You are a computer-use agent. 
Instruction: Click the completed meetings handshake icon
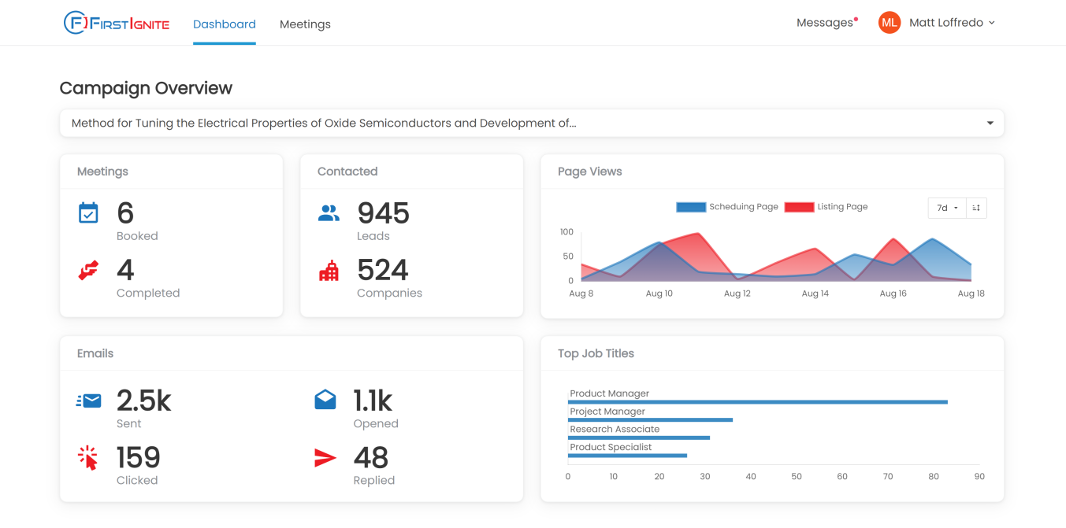[88, 270]
